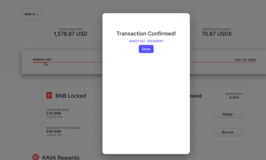Screen dimensions: 266x160
Task: Click the 1,576.87 USD locked balance
Action: (x=70, y=34)
